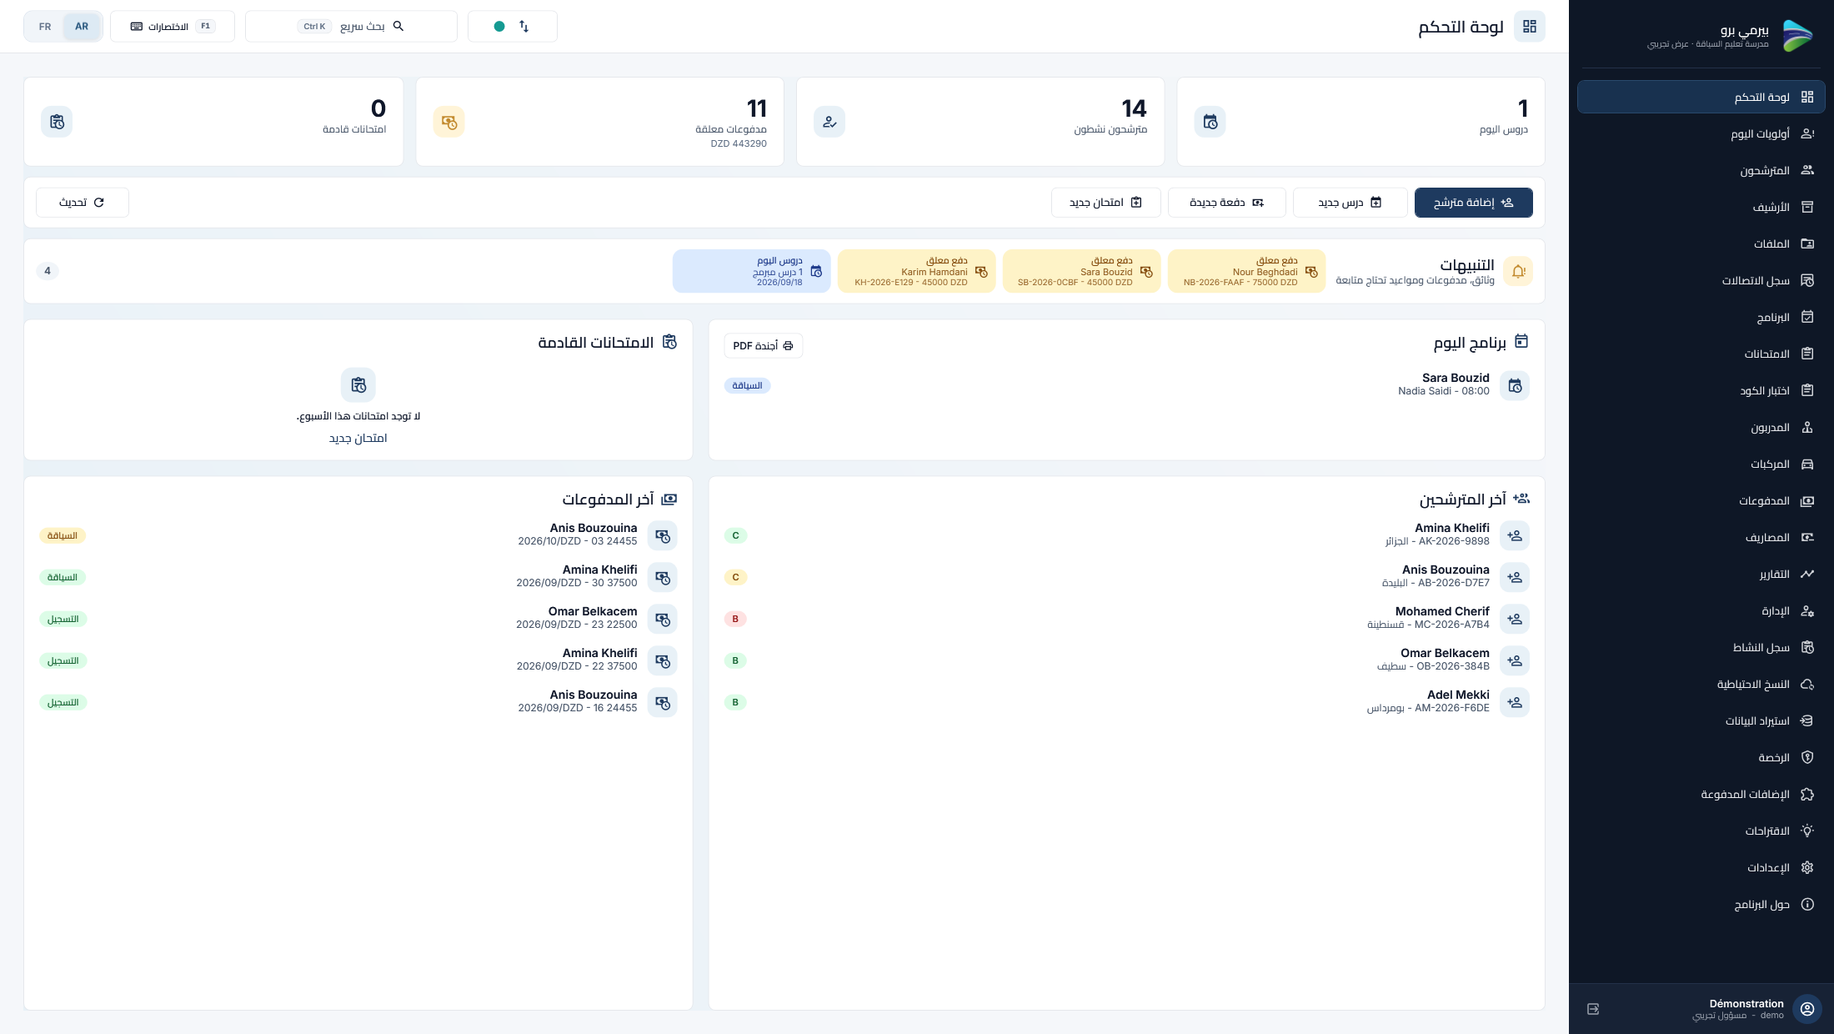Open Karim Hamdani pending payment alert
The height and width of the screenshot is (1034, 1834).
[916, 271]
